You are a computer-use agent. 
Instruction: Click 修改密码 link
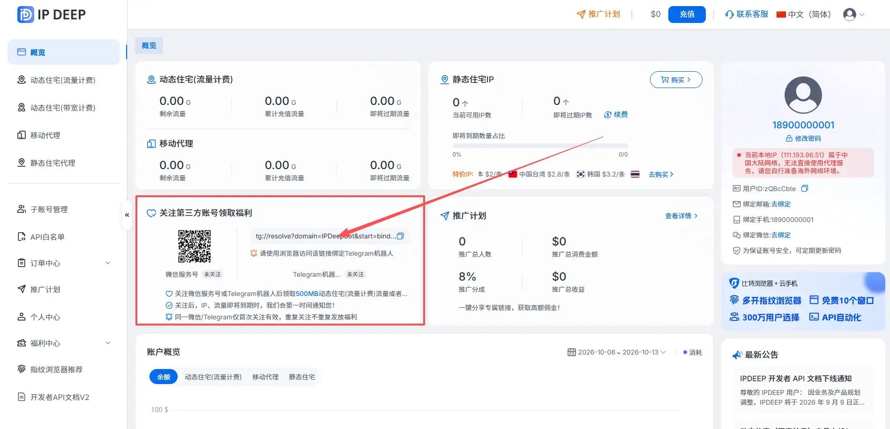click(803, 138)
